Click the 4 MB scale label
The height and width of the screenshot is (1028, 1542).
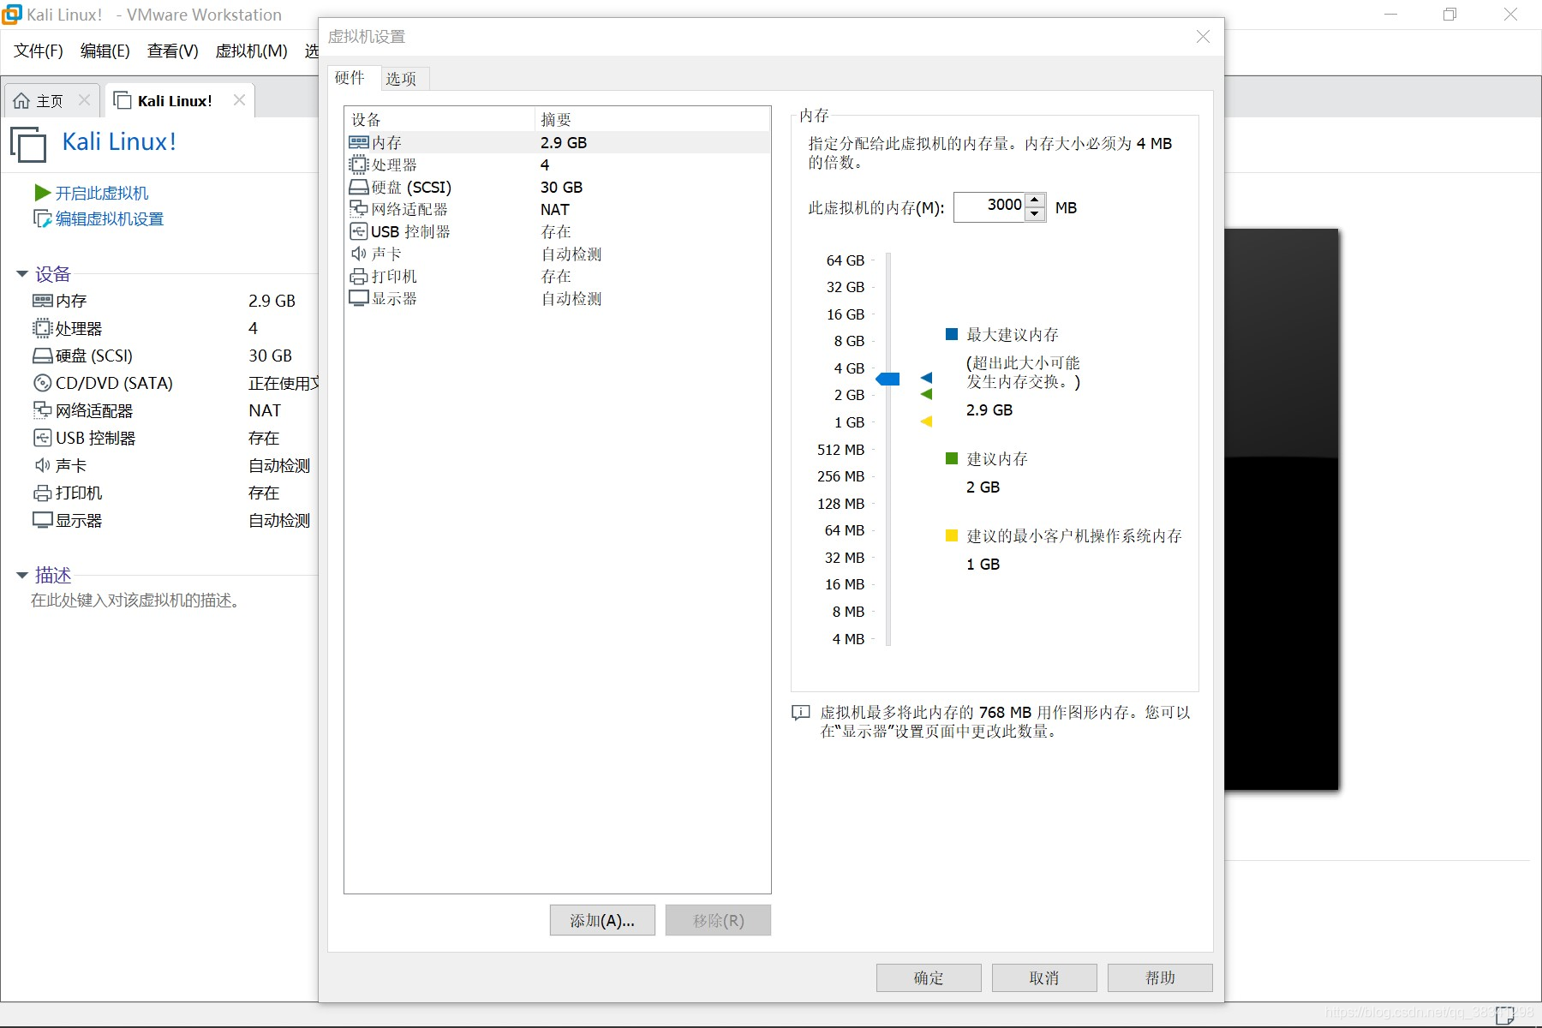coord(848,639)
